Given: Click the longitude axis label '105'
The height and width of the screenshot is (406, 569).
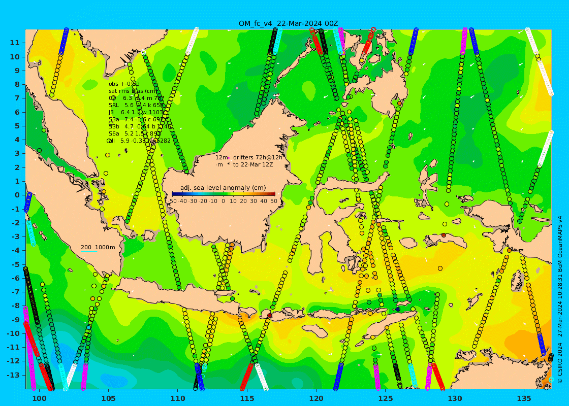Looking at the screenshot, I should tap(109, 398).
